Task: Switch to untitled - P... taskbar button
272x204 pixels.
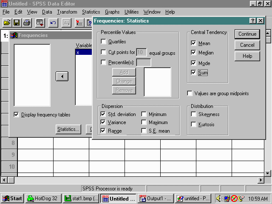Action: [x=193, y=198]
